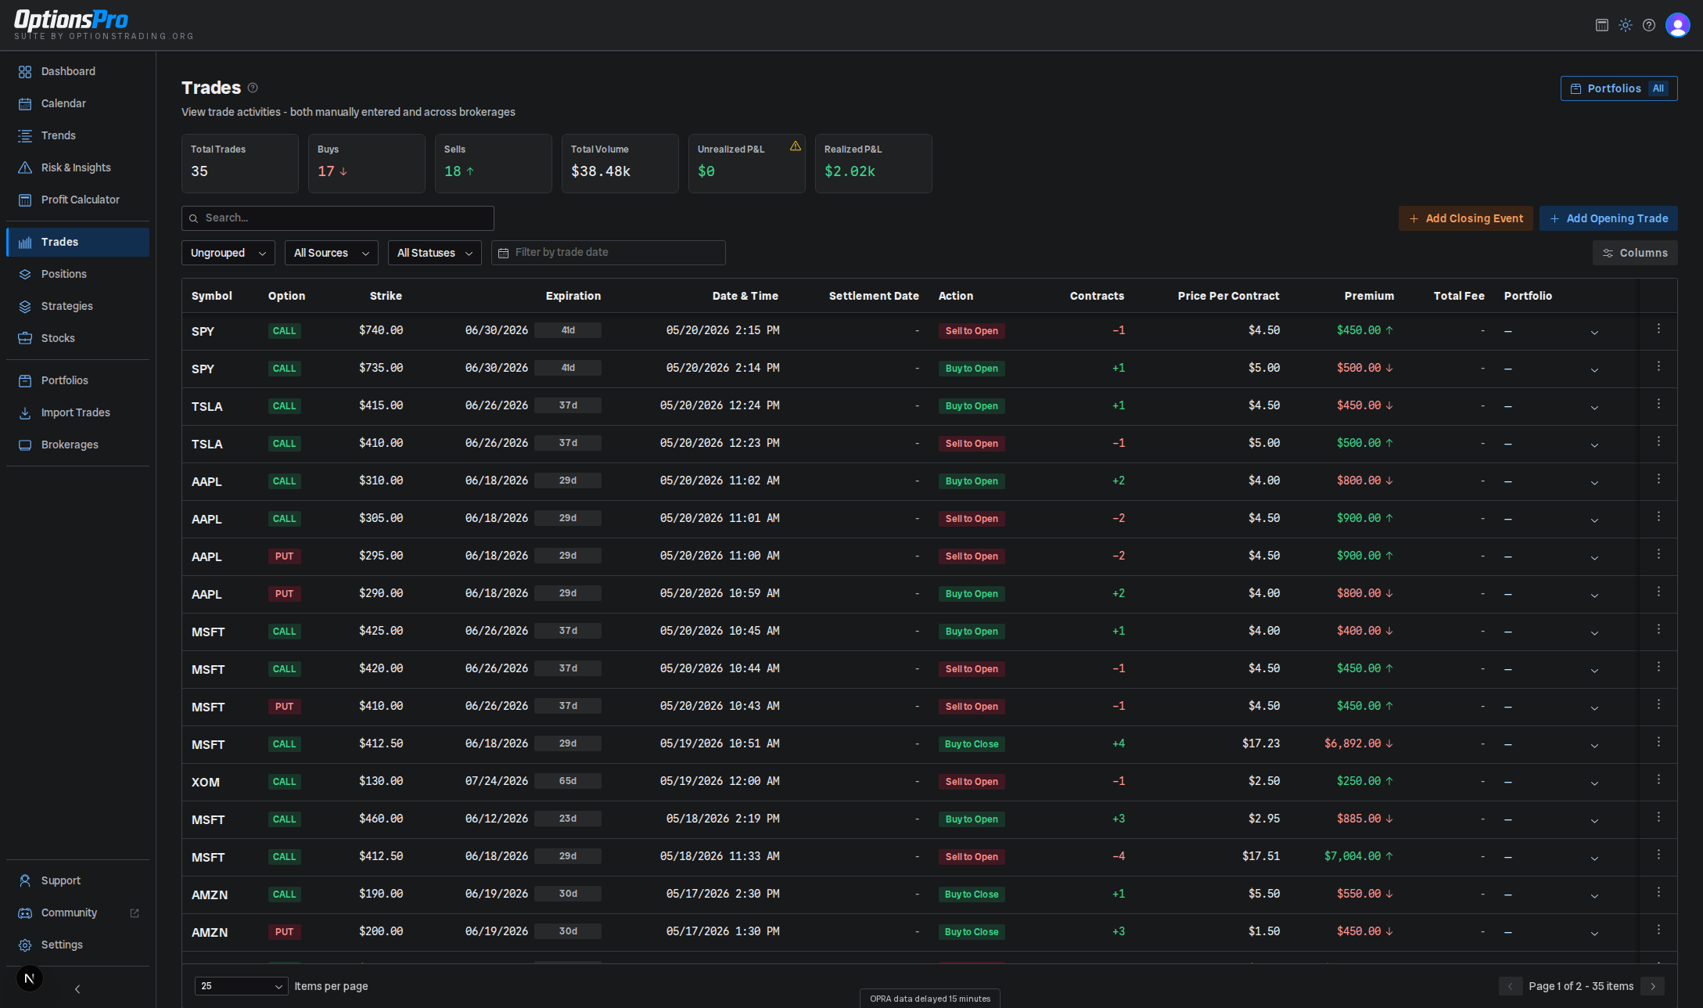Focus the Search trades field

[337, 218]
